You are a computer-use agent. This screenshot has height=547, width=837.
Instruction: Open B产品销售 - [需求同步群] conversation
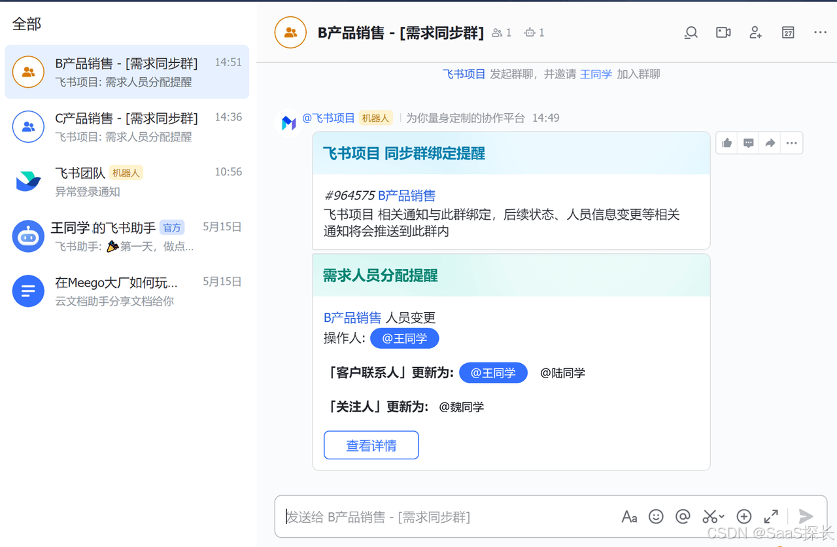point(127,72)
